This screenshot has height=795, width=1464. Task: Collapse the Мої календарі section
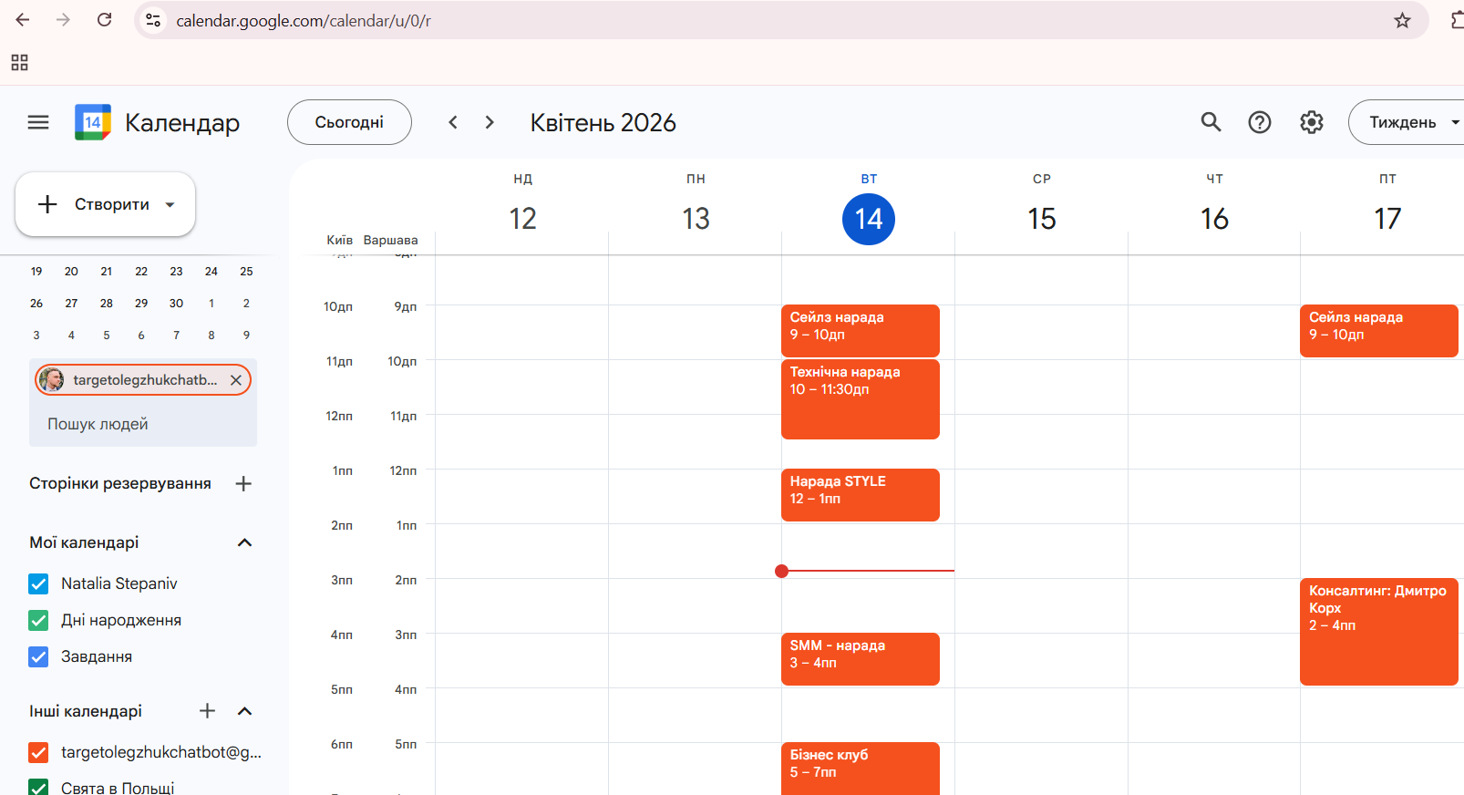[x=244, y=542]
